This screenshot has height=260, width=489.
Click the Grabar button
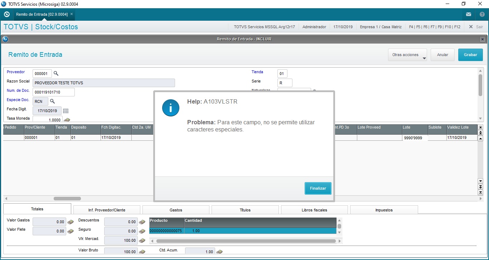pos(470,55)
